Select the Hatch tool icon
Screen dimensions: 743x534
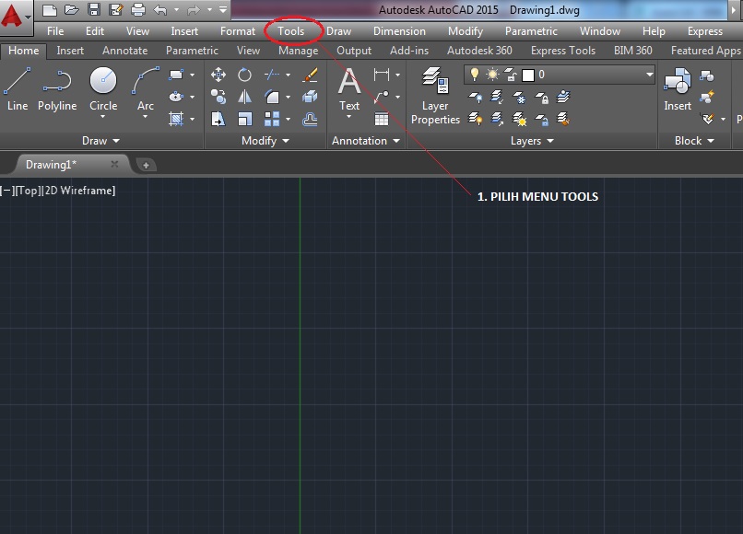click(176, 119)
